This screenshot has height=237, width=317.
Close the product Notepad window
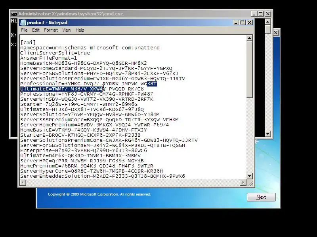250,23
